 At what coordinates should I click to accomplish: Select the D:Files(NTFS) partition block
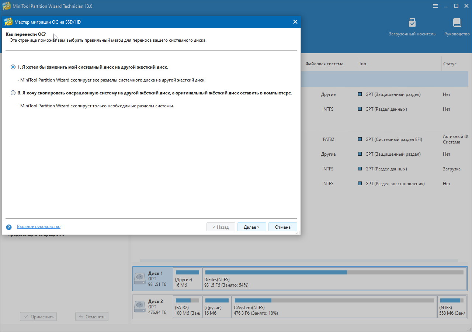coord(334,279)
